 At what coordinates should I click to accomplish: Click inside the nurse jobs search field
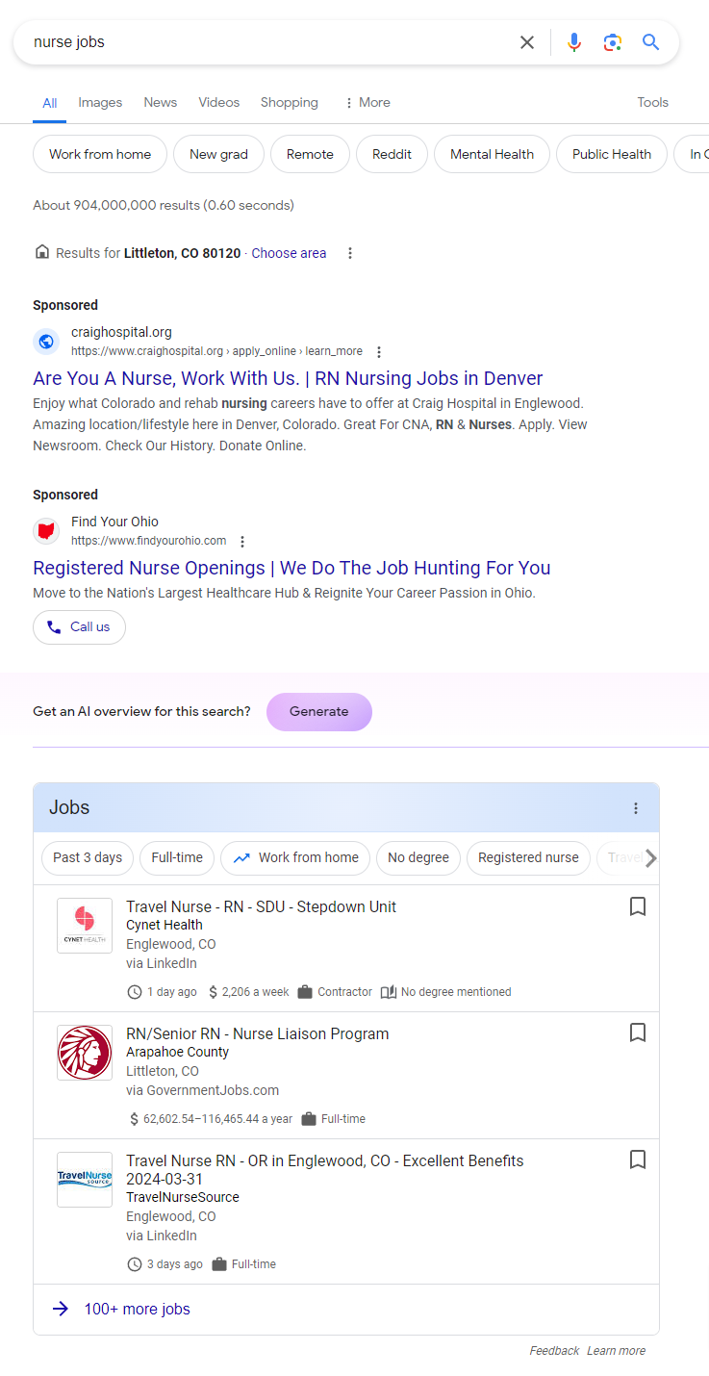pos(269,42)
